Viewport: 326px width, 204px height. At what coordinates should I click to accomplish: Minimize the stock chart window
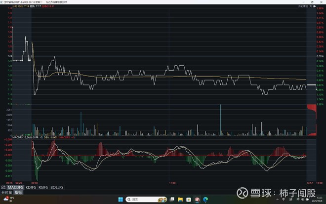point(303,2)
